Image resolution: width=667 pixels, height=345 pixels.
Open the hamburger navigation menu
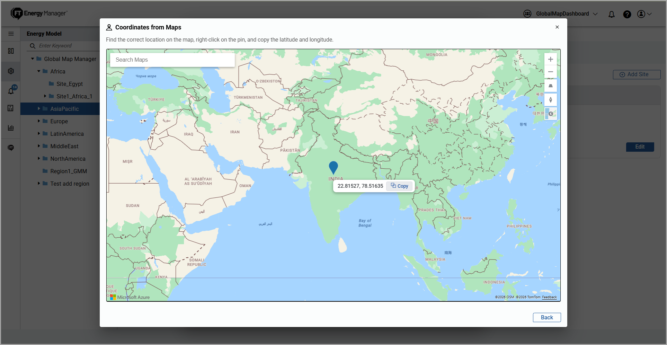click(x=11, y=34)
